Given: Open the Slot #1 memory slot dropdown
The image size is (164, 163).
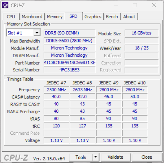Looking at the screenshot, I should click(x=20, y=33).
